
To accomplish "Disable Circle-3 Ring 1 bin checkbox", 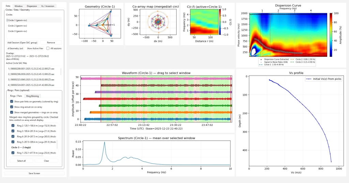I will pos(12,153).
